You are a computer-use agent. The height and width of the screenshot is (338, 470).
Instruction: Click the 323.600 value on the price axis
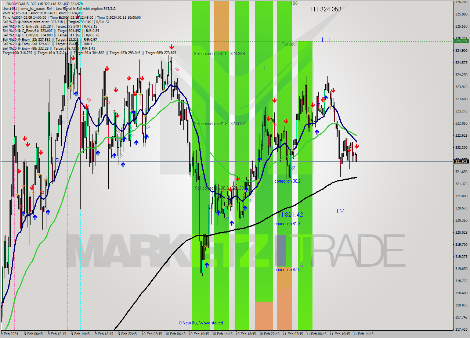coord(461,99)
